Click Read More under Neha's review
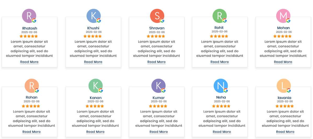Viewport: 313px width, 139px height. [x=222, y=132]
